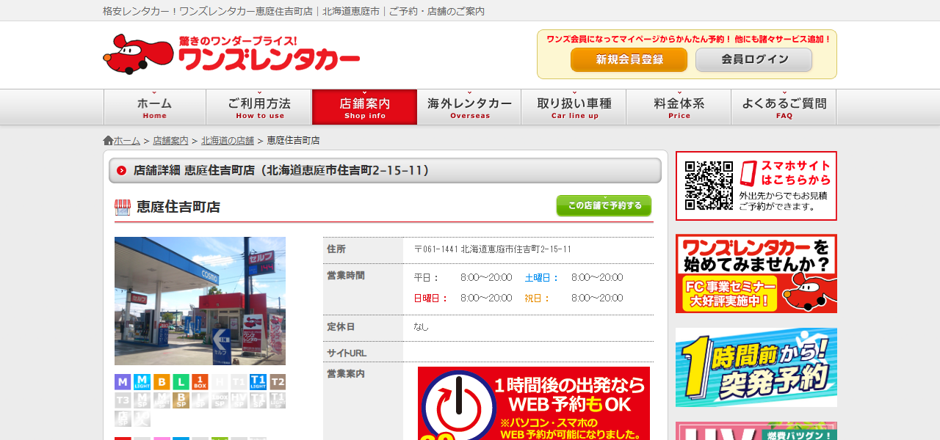Follow the ホーム breadcrumb link
This screenshot has width=940, height=440.
126,141
